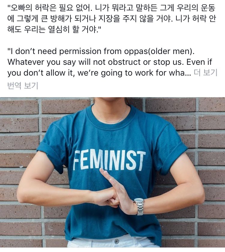
Task: Click the Korean quote paragraph
Action: point(112,19)
